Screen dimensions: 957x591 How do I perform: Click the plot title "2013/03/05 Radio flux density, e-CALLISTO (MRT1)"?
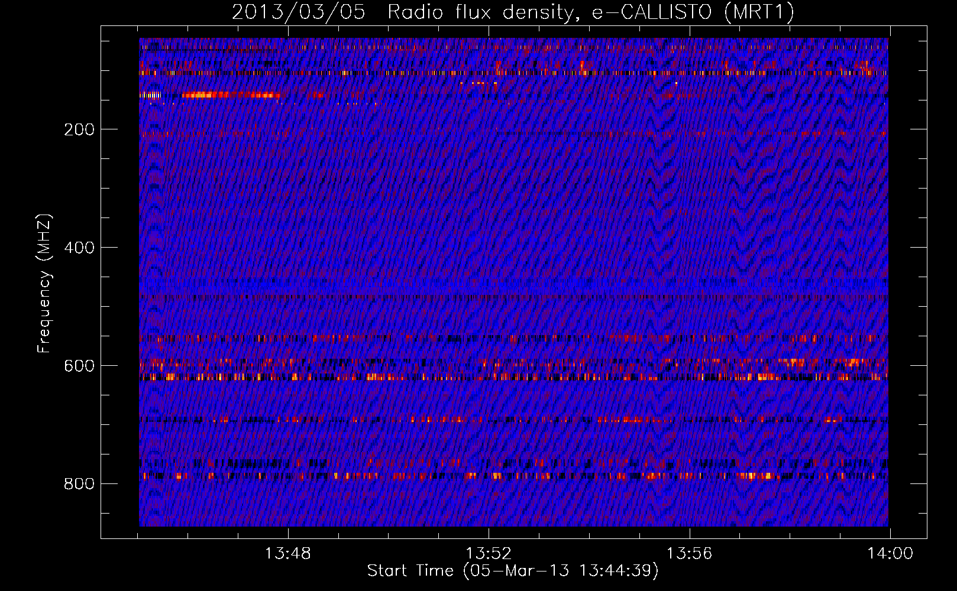tap(513, 12)
